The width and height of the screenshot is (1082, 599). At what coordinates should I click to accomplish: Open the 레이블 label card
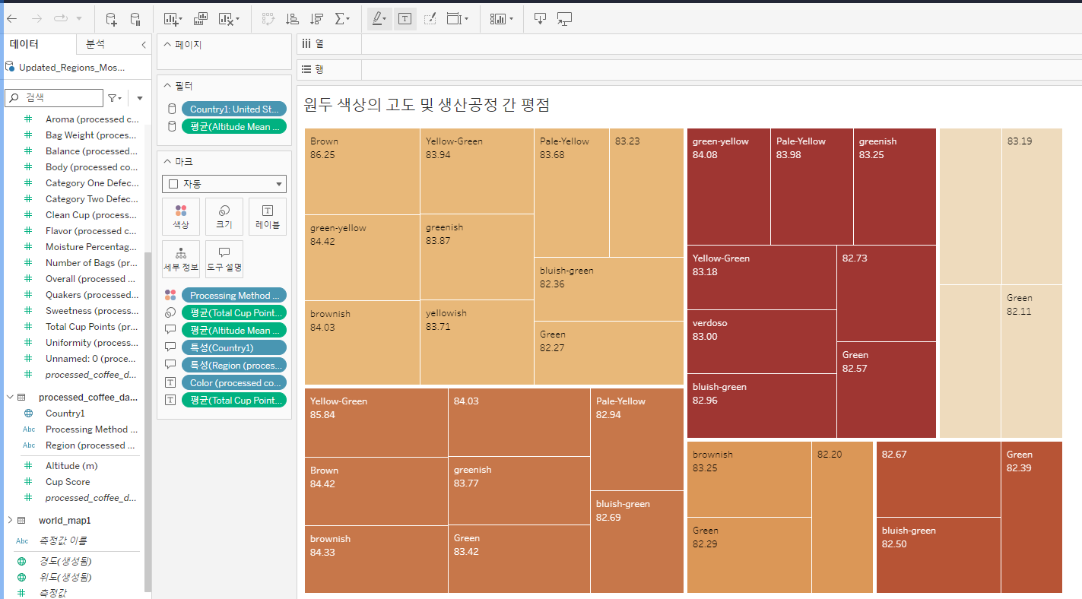(x=268, y=217)
